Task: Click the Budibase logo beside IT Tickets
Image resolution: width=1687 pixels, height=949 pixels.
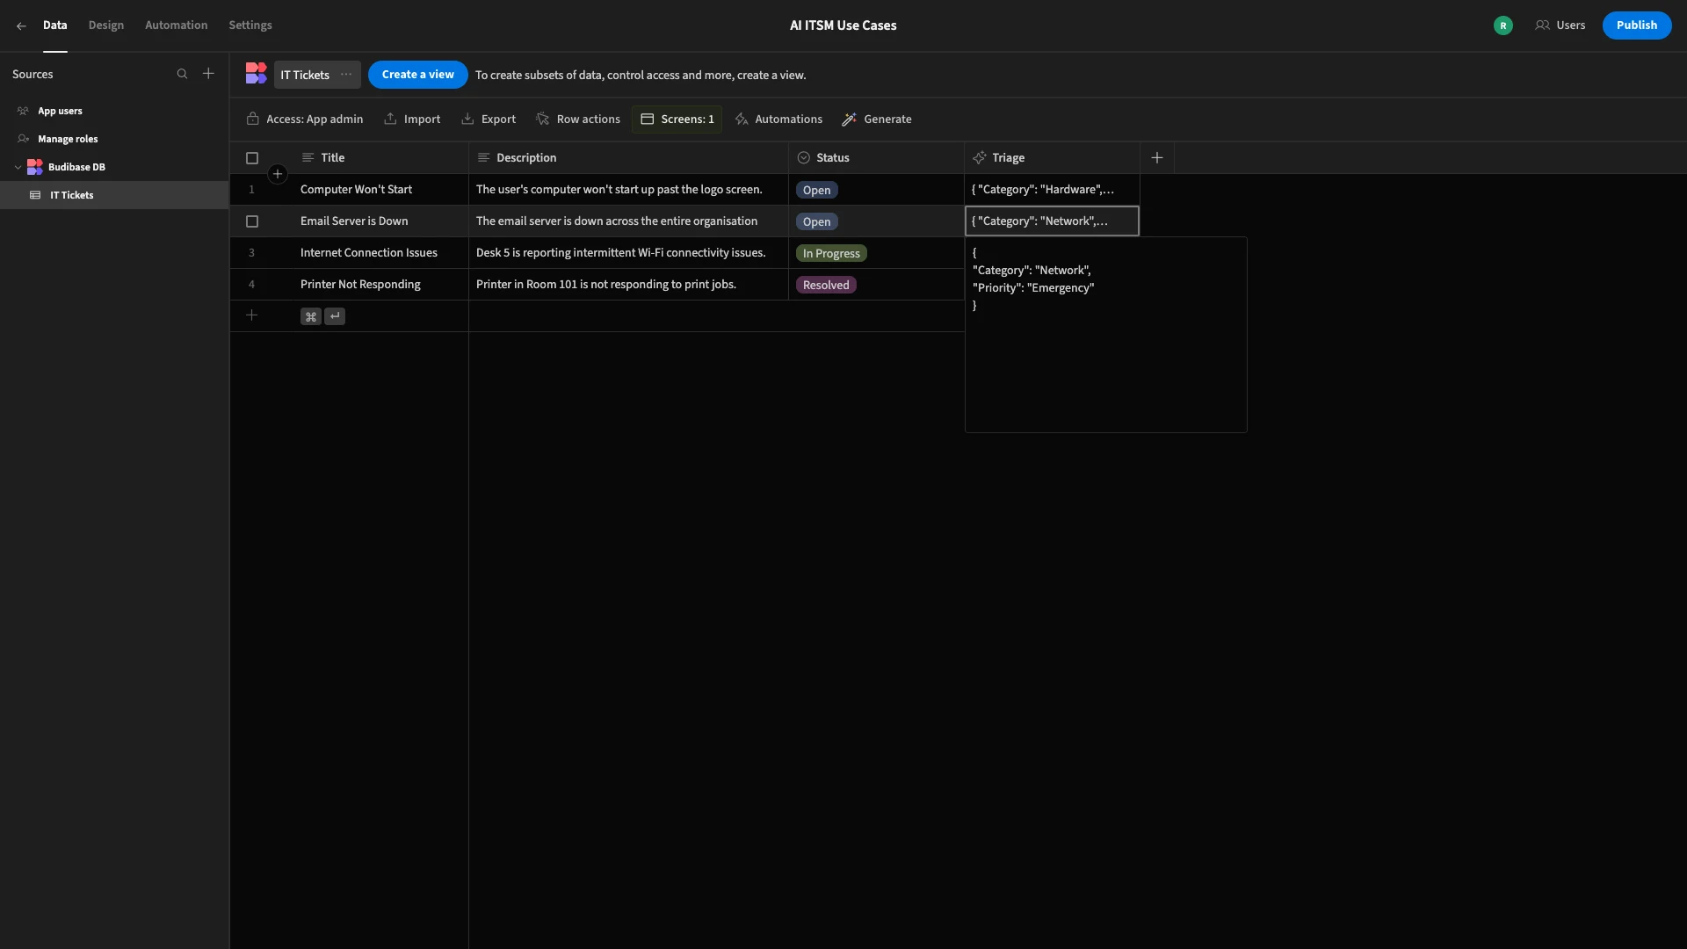Action: (256, 74)
